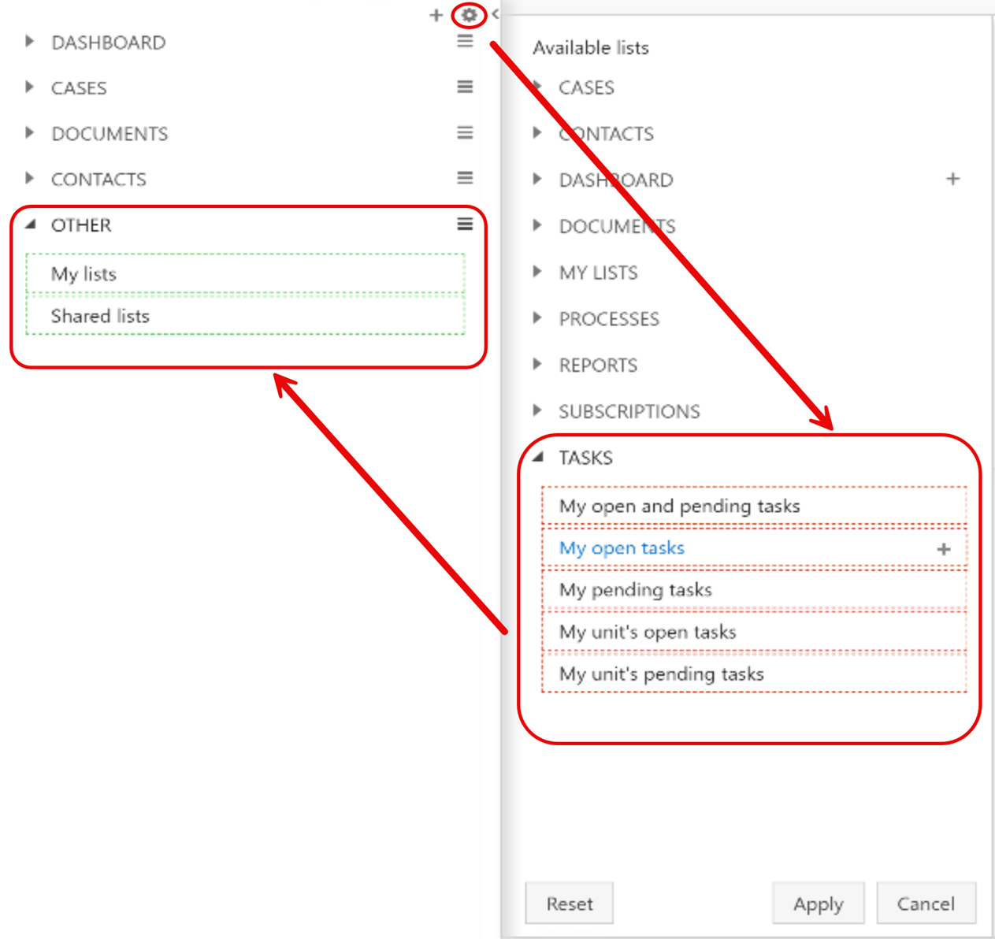
Task: Expand the REPORTS group
Action: tap(537, 365)
